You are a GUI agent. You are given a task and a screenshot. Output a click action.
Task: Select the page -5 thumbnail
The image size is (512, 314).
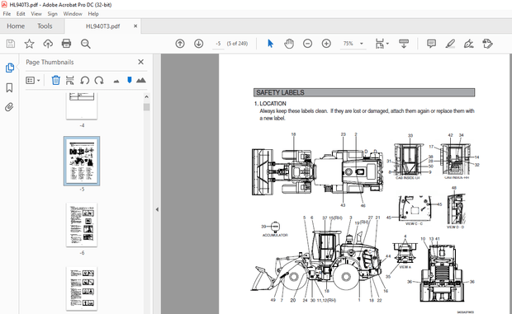click(82, 162)
